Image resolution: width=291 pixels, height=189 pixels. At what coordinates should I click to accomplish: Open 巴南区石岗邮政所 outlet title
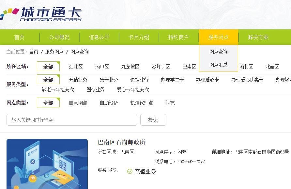(x=121, y=142)
